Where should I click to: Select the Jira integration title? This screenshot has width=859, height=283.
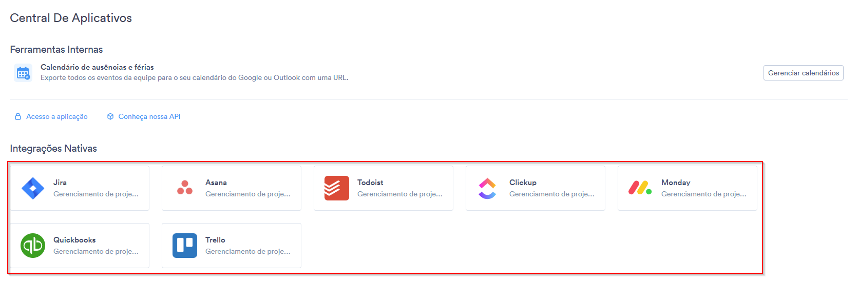point(60,183)
